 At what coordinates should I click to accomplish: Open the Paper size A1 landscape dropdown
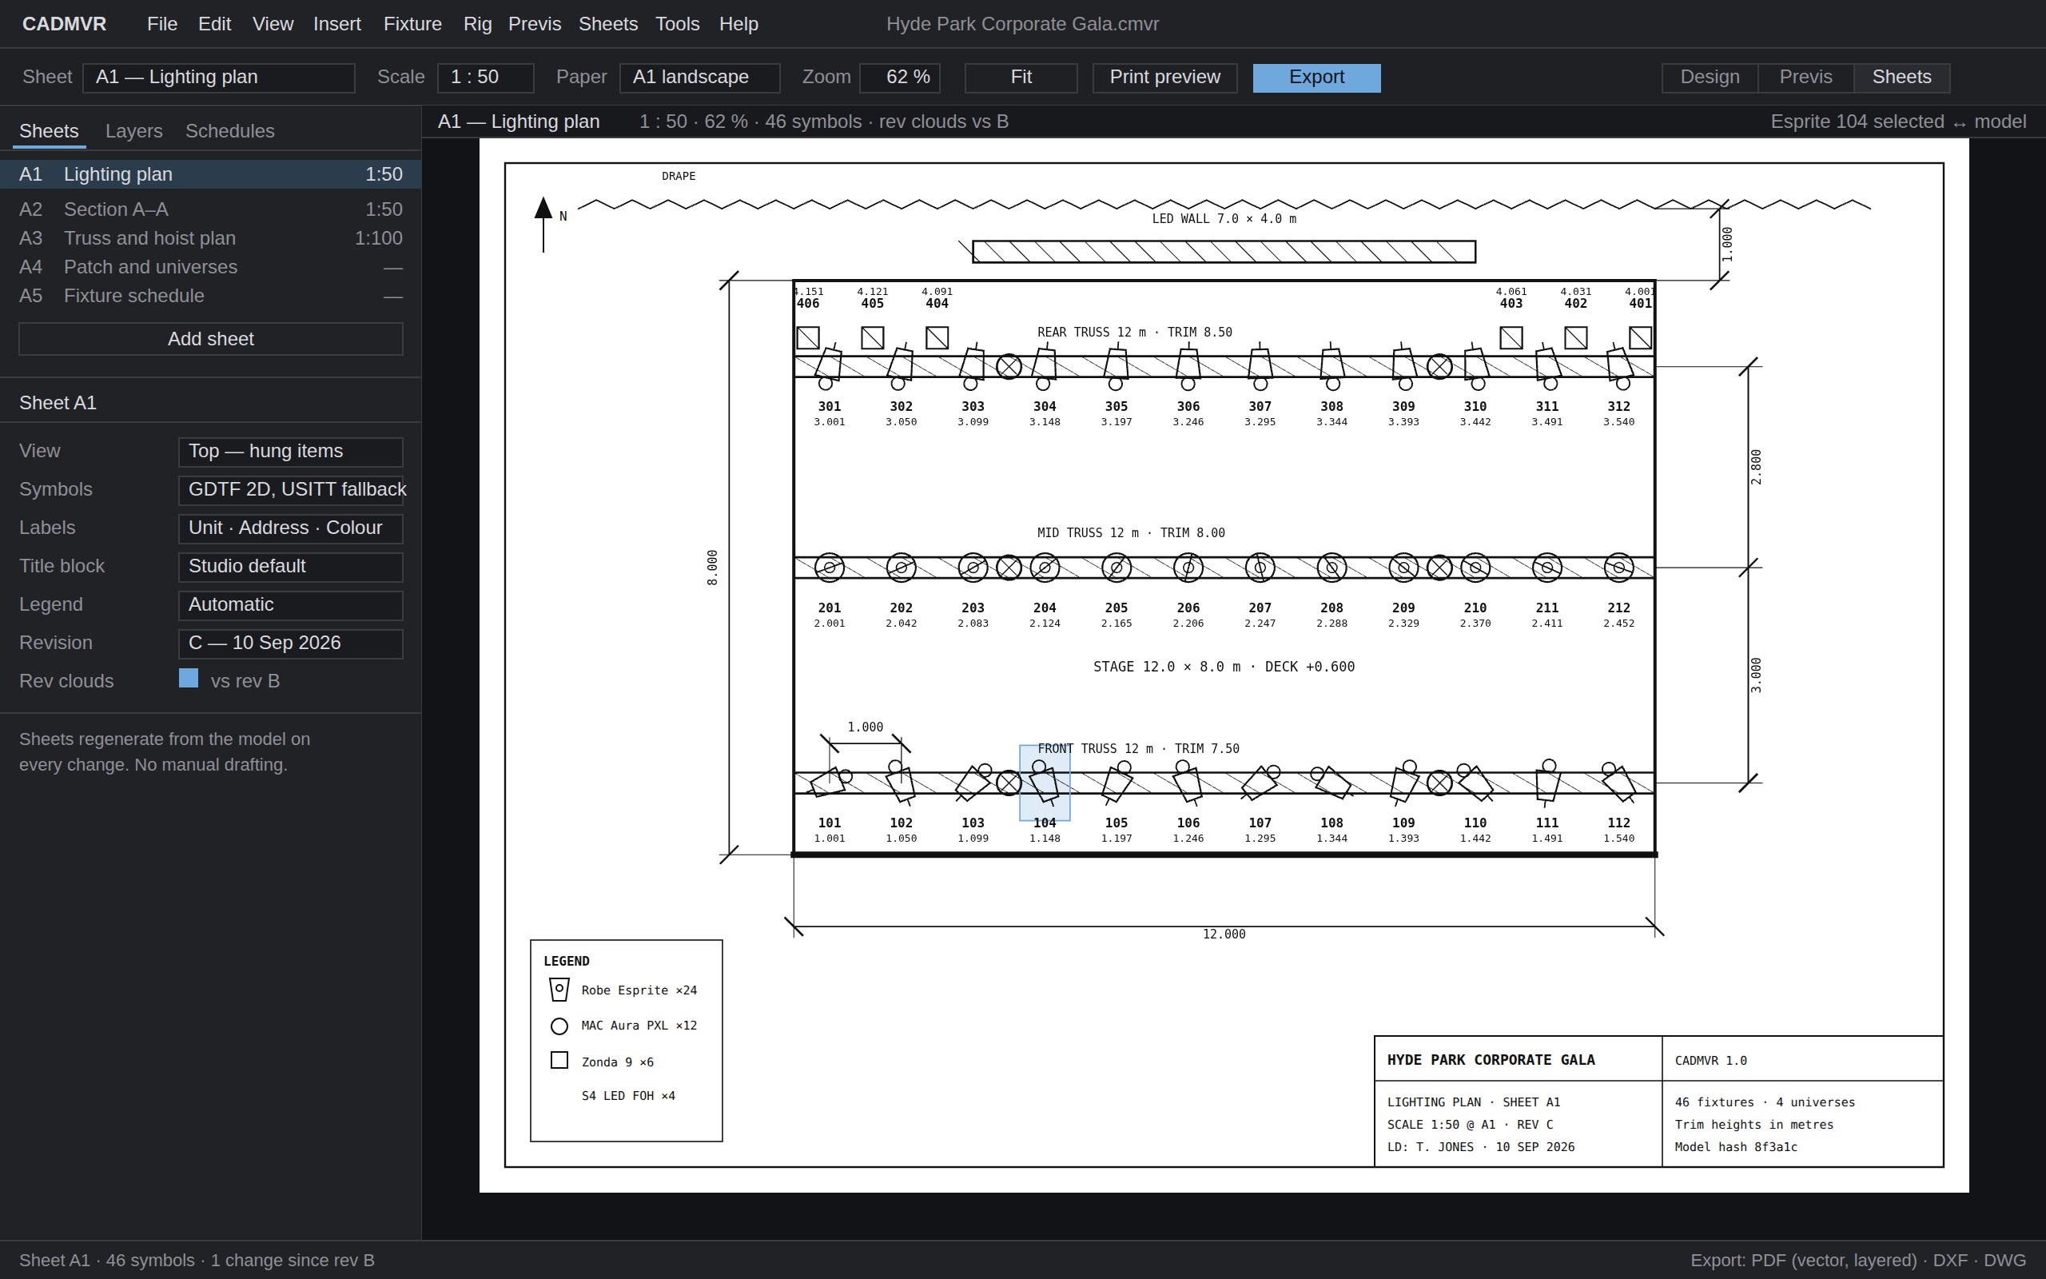tap(699, 77)
